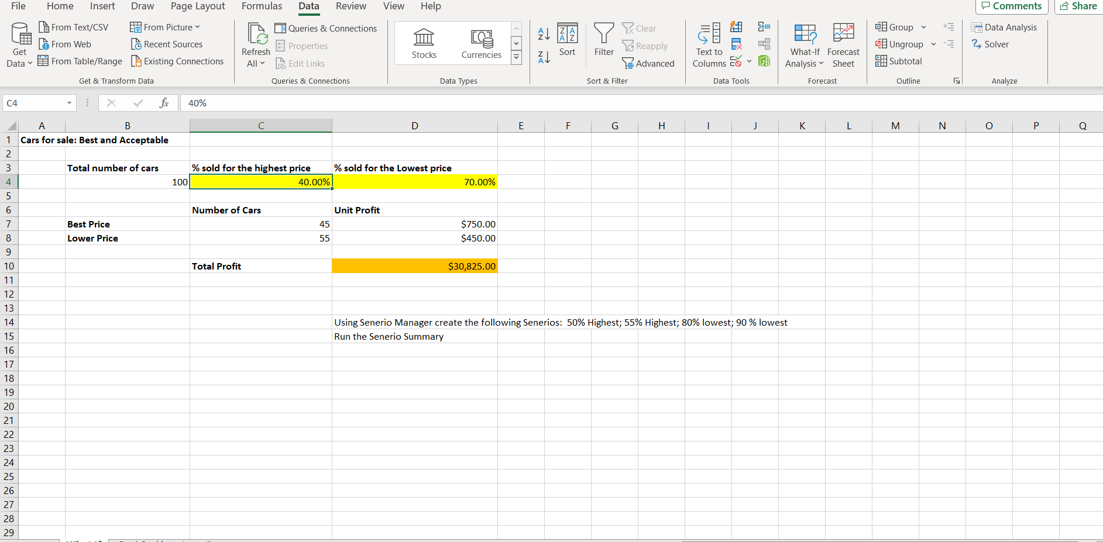Open Recent Sources
The image size is (1103, 542).
pyautogui.click(x=166, y=44)
